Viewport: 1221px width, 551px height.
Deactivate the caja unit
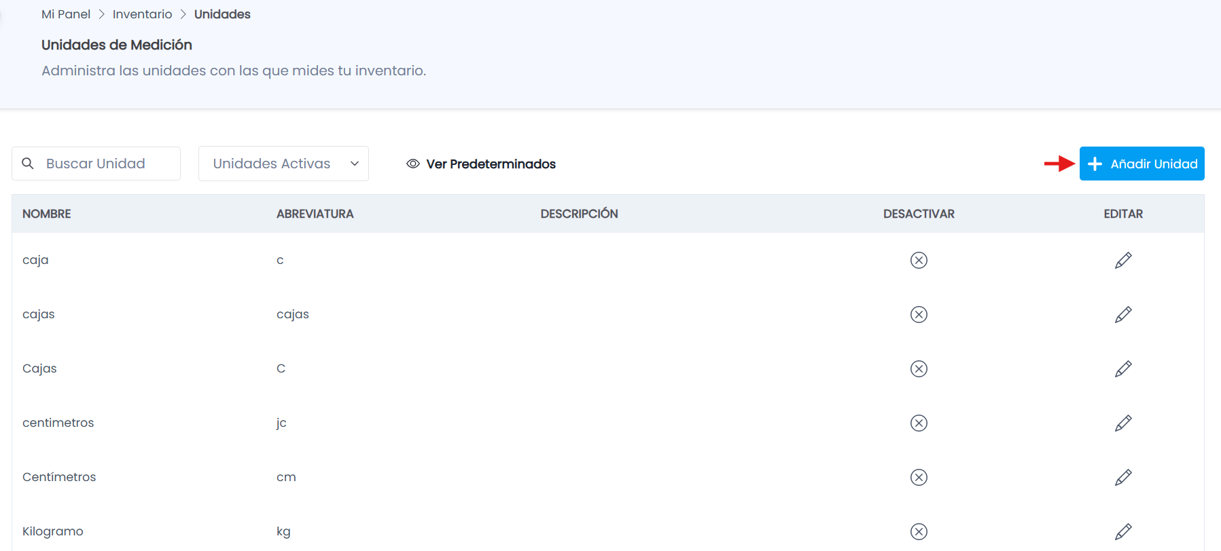click(919, 260)
